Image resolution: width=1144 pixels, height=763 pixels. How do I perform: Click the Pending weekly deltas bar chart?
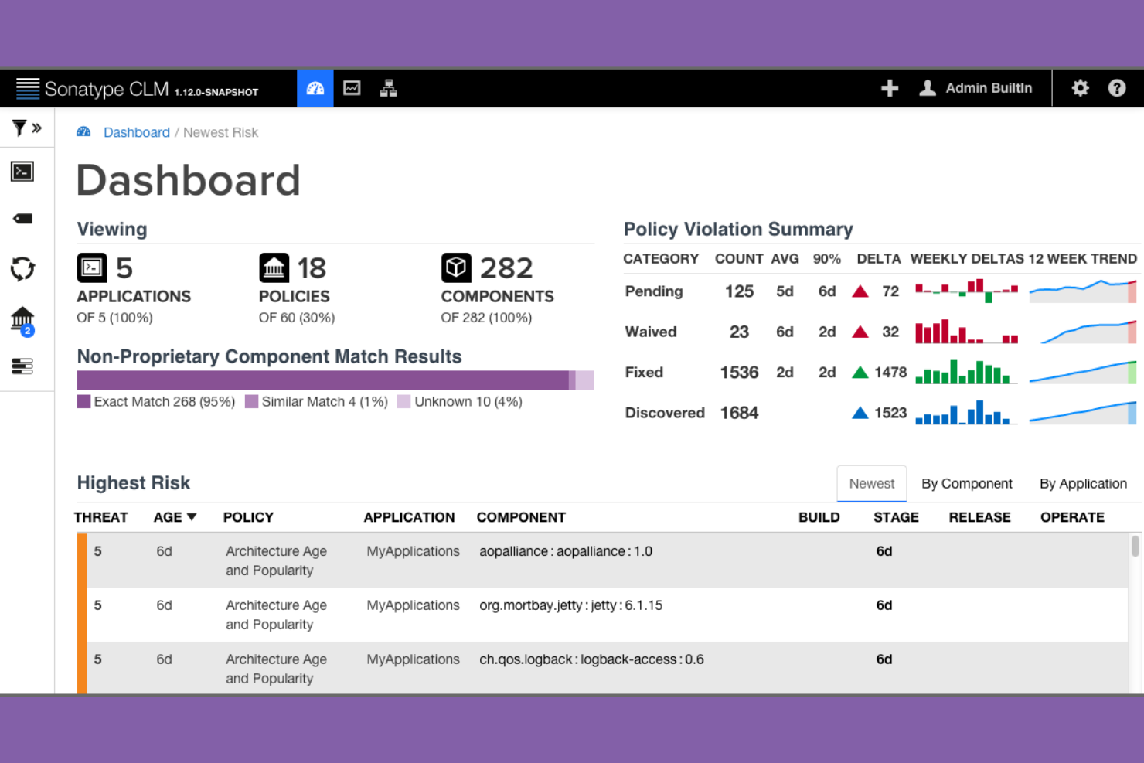pyautogui.click(x=966, y=291)
